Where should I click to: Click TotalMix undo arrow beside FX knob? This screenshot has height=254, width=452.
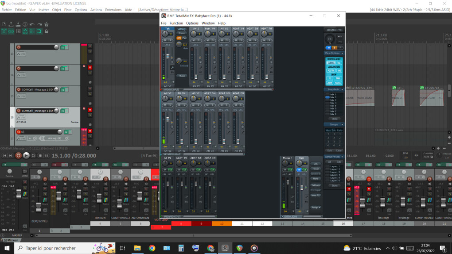point(340,37)
